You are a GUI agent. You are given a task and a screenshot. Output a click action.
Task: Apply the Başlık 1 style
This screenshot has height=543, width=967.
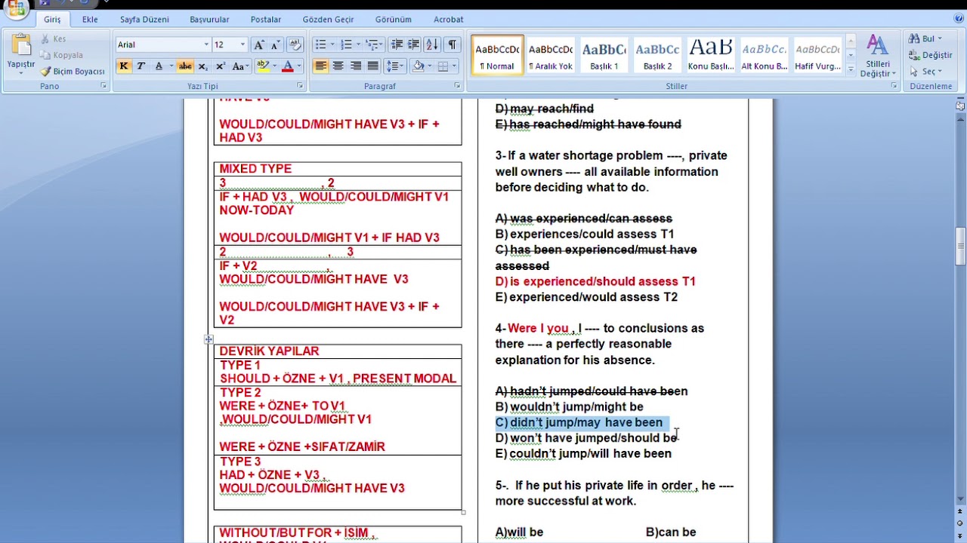tap(604, 55)
